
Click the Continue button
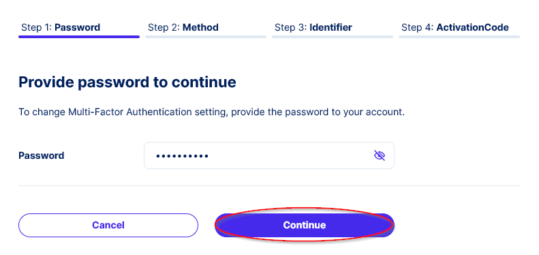(x=304, y=225)
